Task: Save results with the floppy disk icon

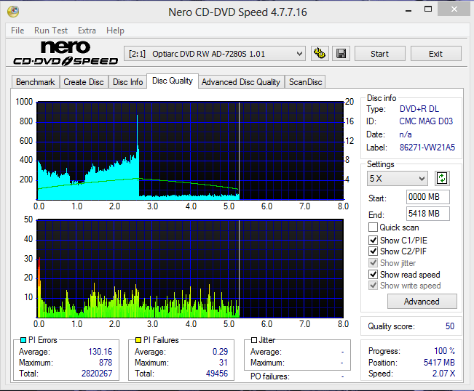Action: (341, 54)
